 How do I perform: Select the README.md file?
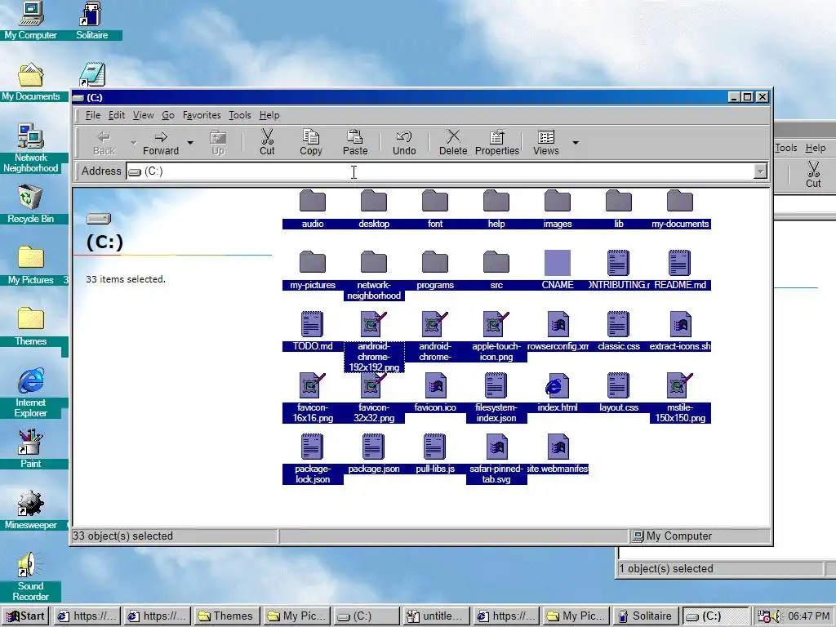[x=680, y=269]
